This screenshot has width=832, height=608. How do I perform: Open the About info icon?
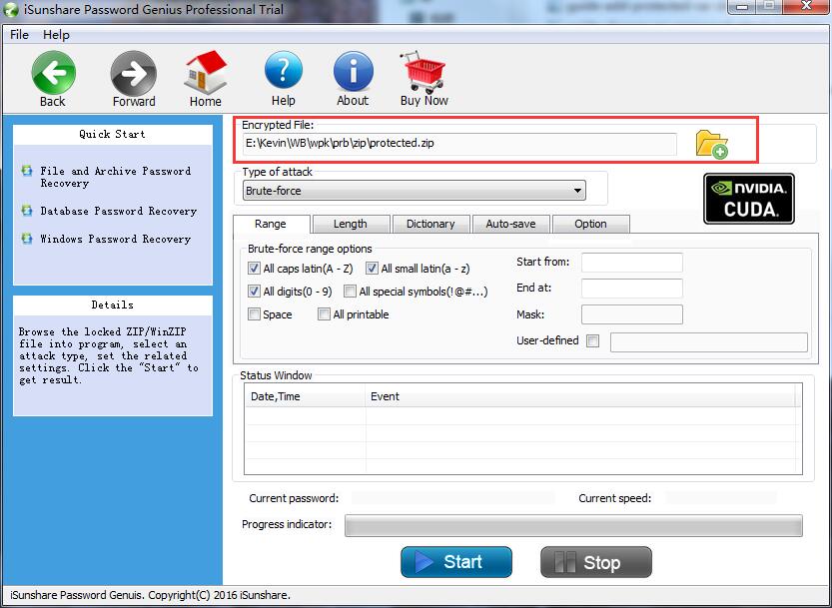point(353,71)
